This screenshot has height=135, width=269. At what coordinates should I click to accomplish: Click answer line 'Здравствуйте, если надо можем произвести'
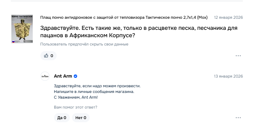click(x=97, y=86)
